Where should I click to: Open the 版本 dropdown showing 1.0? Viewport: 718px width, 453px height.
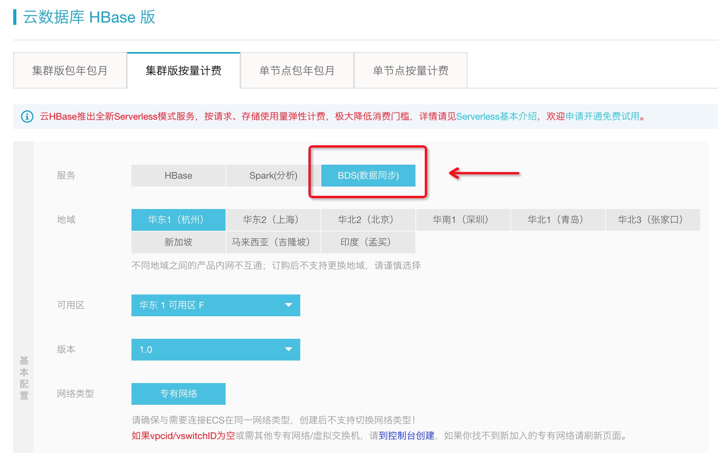coord(216,350)
